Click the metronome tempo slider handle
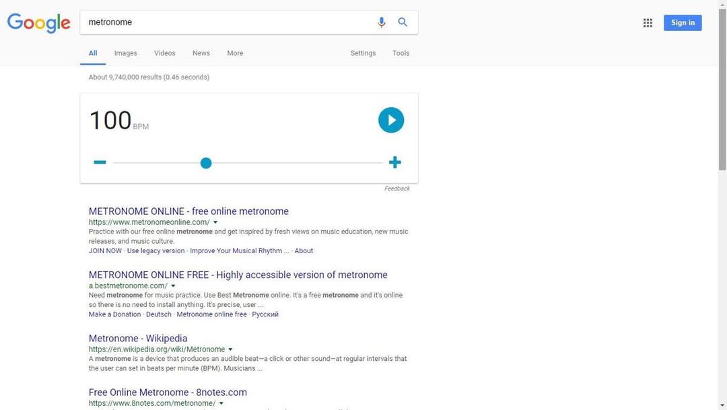The image size is (727, 410). click(206, 163)
